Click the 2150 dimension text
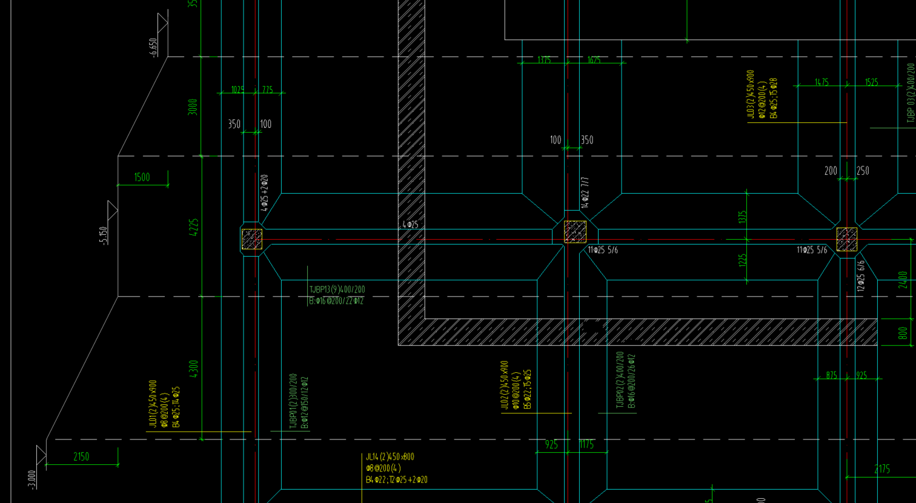This screenshot has height=503, width=916. [x=81, y=457]
